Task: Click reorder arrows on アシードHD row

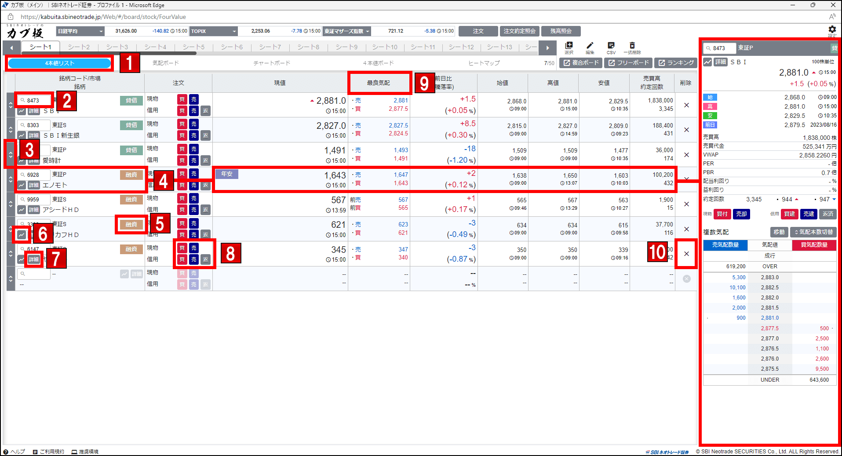Action: click(x=11, y=204)
